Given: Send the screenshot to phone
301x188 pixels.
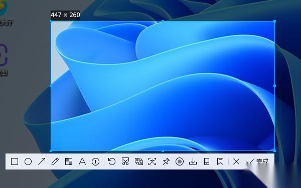Looking at the screenshot, I should point(207,161).
